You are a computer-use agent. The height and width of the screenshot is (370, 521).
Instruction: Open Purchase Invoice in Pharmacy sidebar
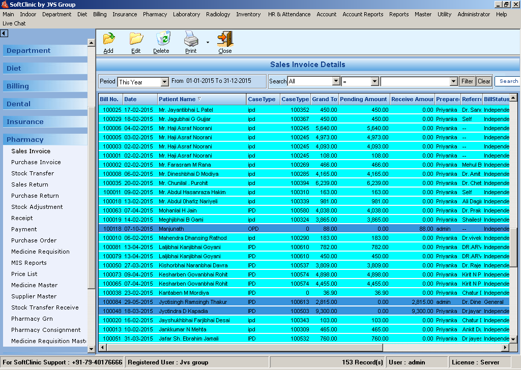click(x=36, y=162)
